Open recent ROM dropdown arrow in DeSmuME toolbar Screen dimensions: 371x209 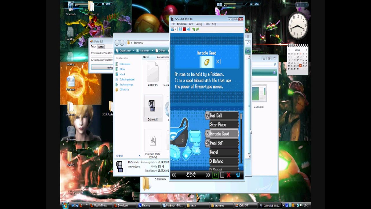(x=176, y=29)
